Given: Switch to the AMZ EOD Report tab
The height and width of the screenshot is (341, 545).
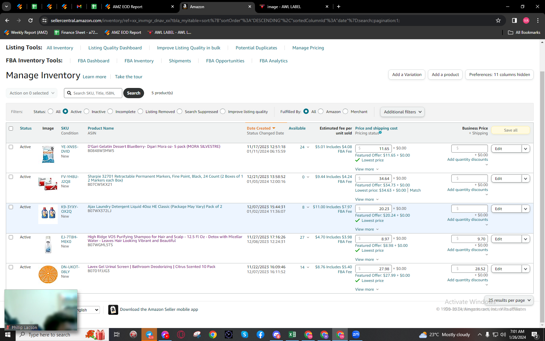Looking at the screenshot, I should pyautogui.click(x=139, y=6).
